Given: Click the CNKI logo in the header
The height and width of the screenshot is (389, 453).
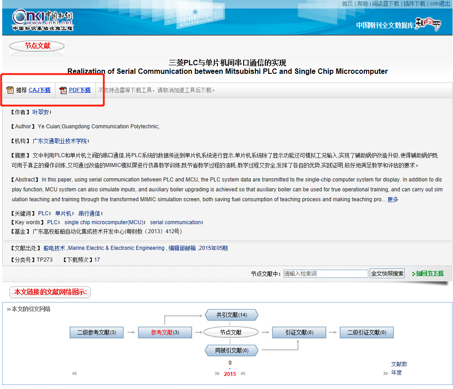Looking at the screenshot, I should [43, 20].
